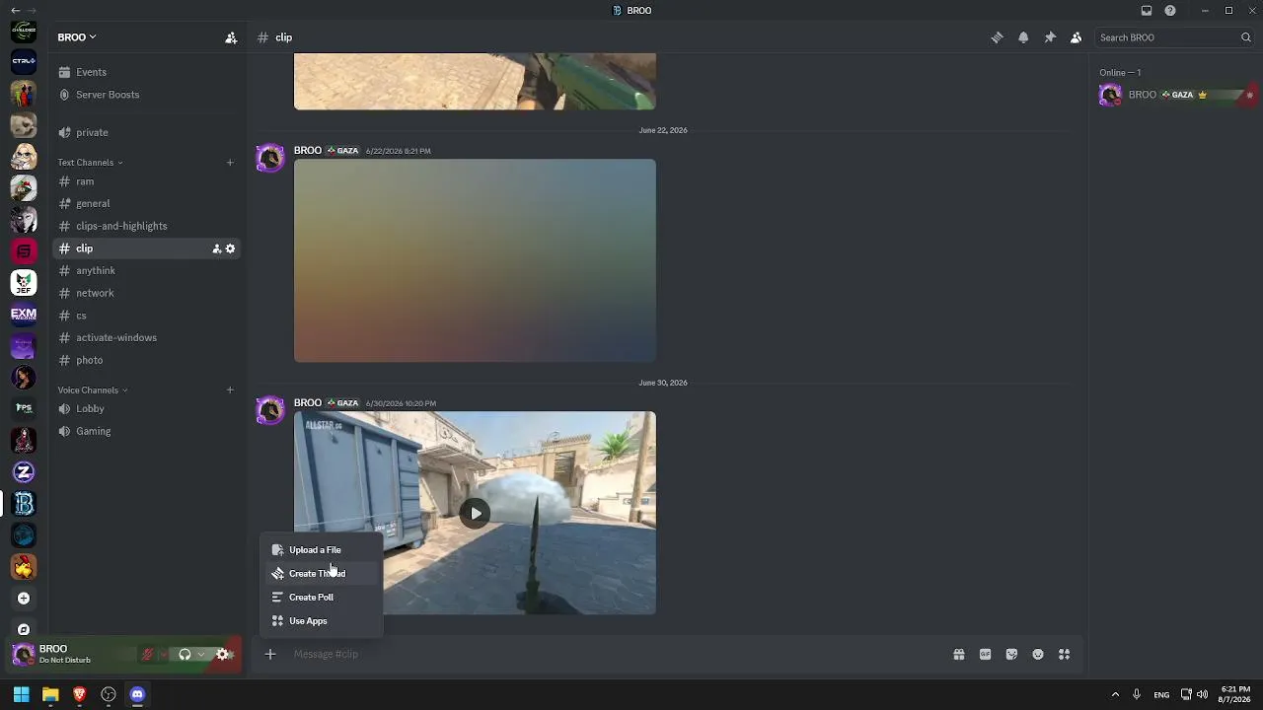Open User Settings gear
This screenshot has height=710, width=1263.
coord(223,654)
